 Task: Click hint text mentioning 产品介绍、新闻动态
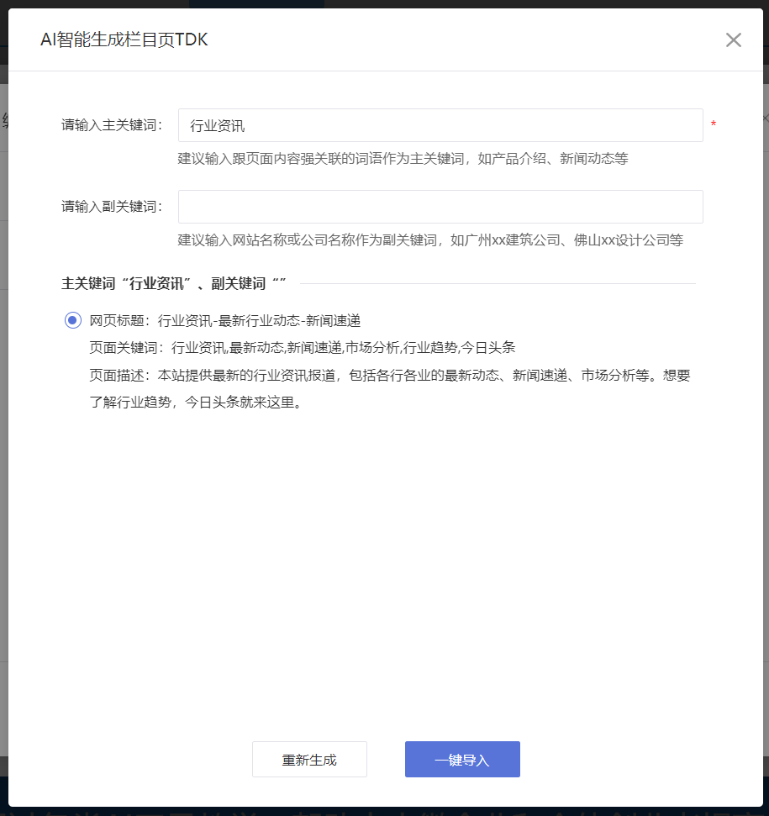403,159
